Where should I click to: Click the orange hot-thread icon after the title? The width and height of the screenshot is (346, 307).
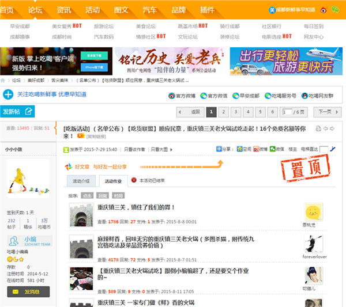click(x=81, y=136)
